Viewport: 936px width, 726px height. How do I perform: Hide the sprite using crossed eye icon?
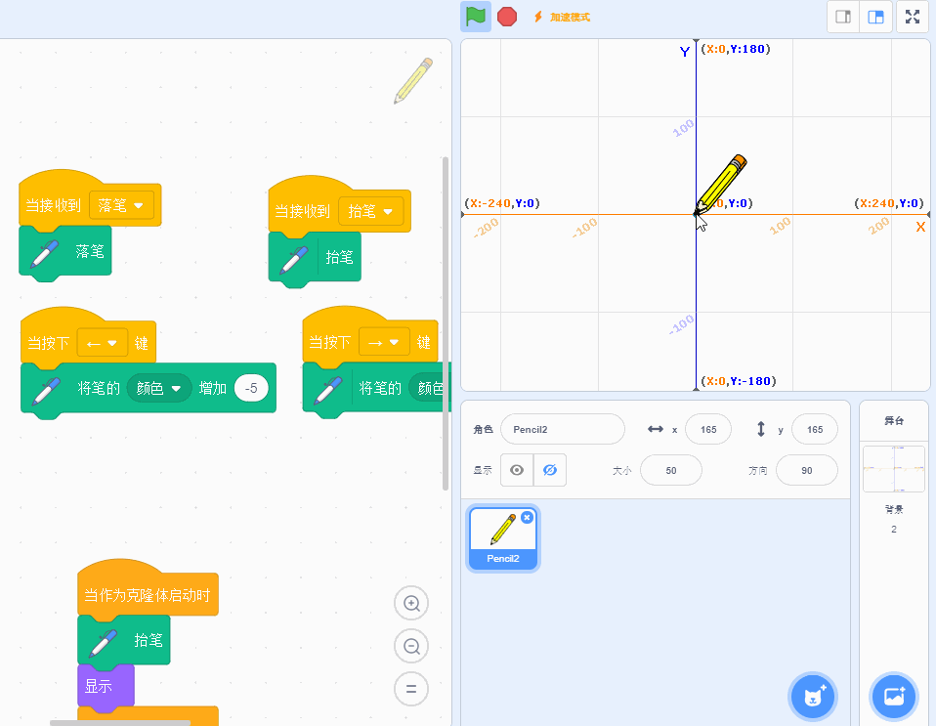click(550, 470)
